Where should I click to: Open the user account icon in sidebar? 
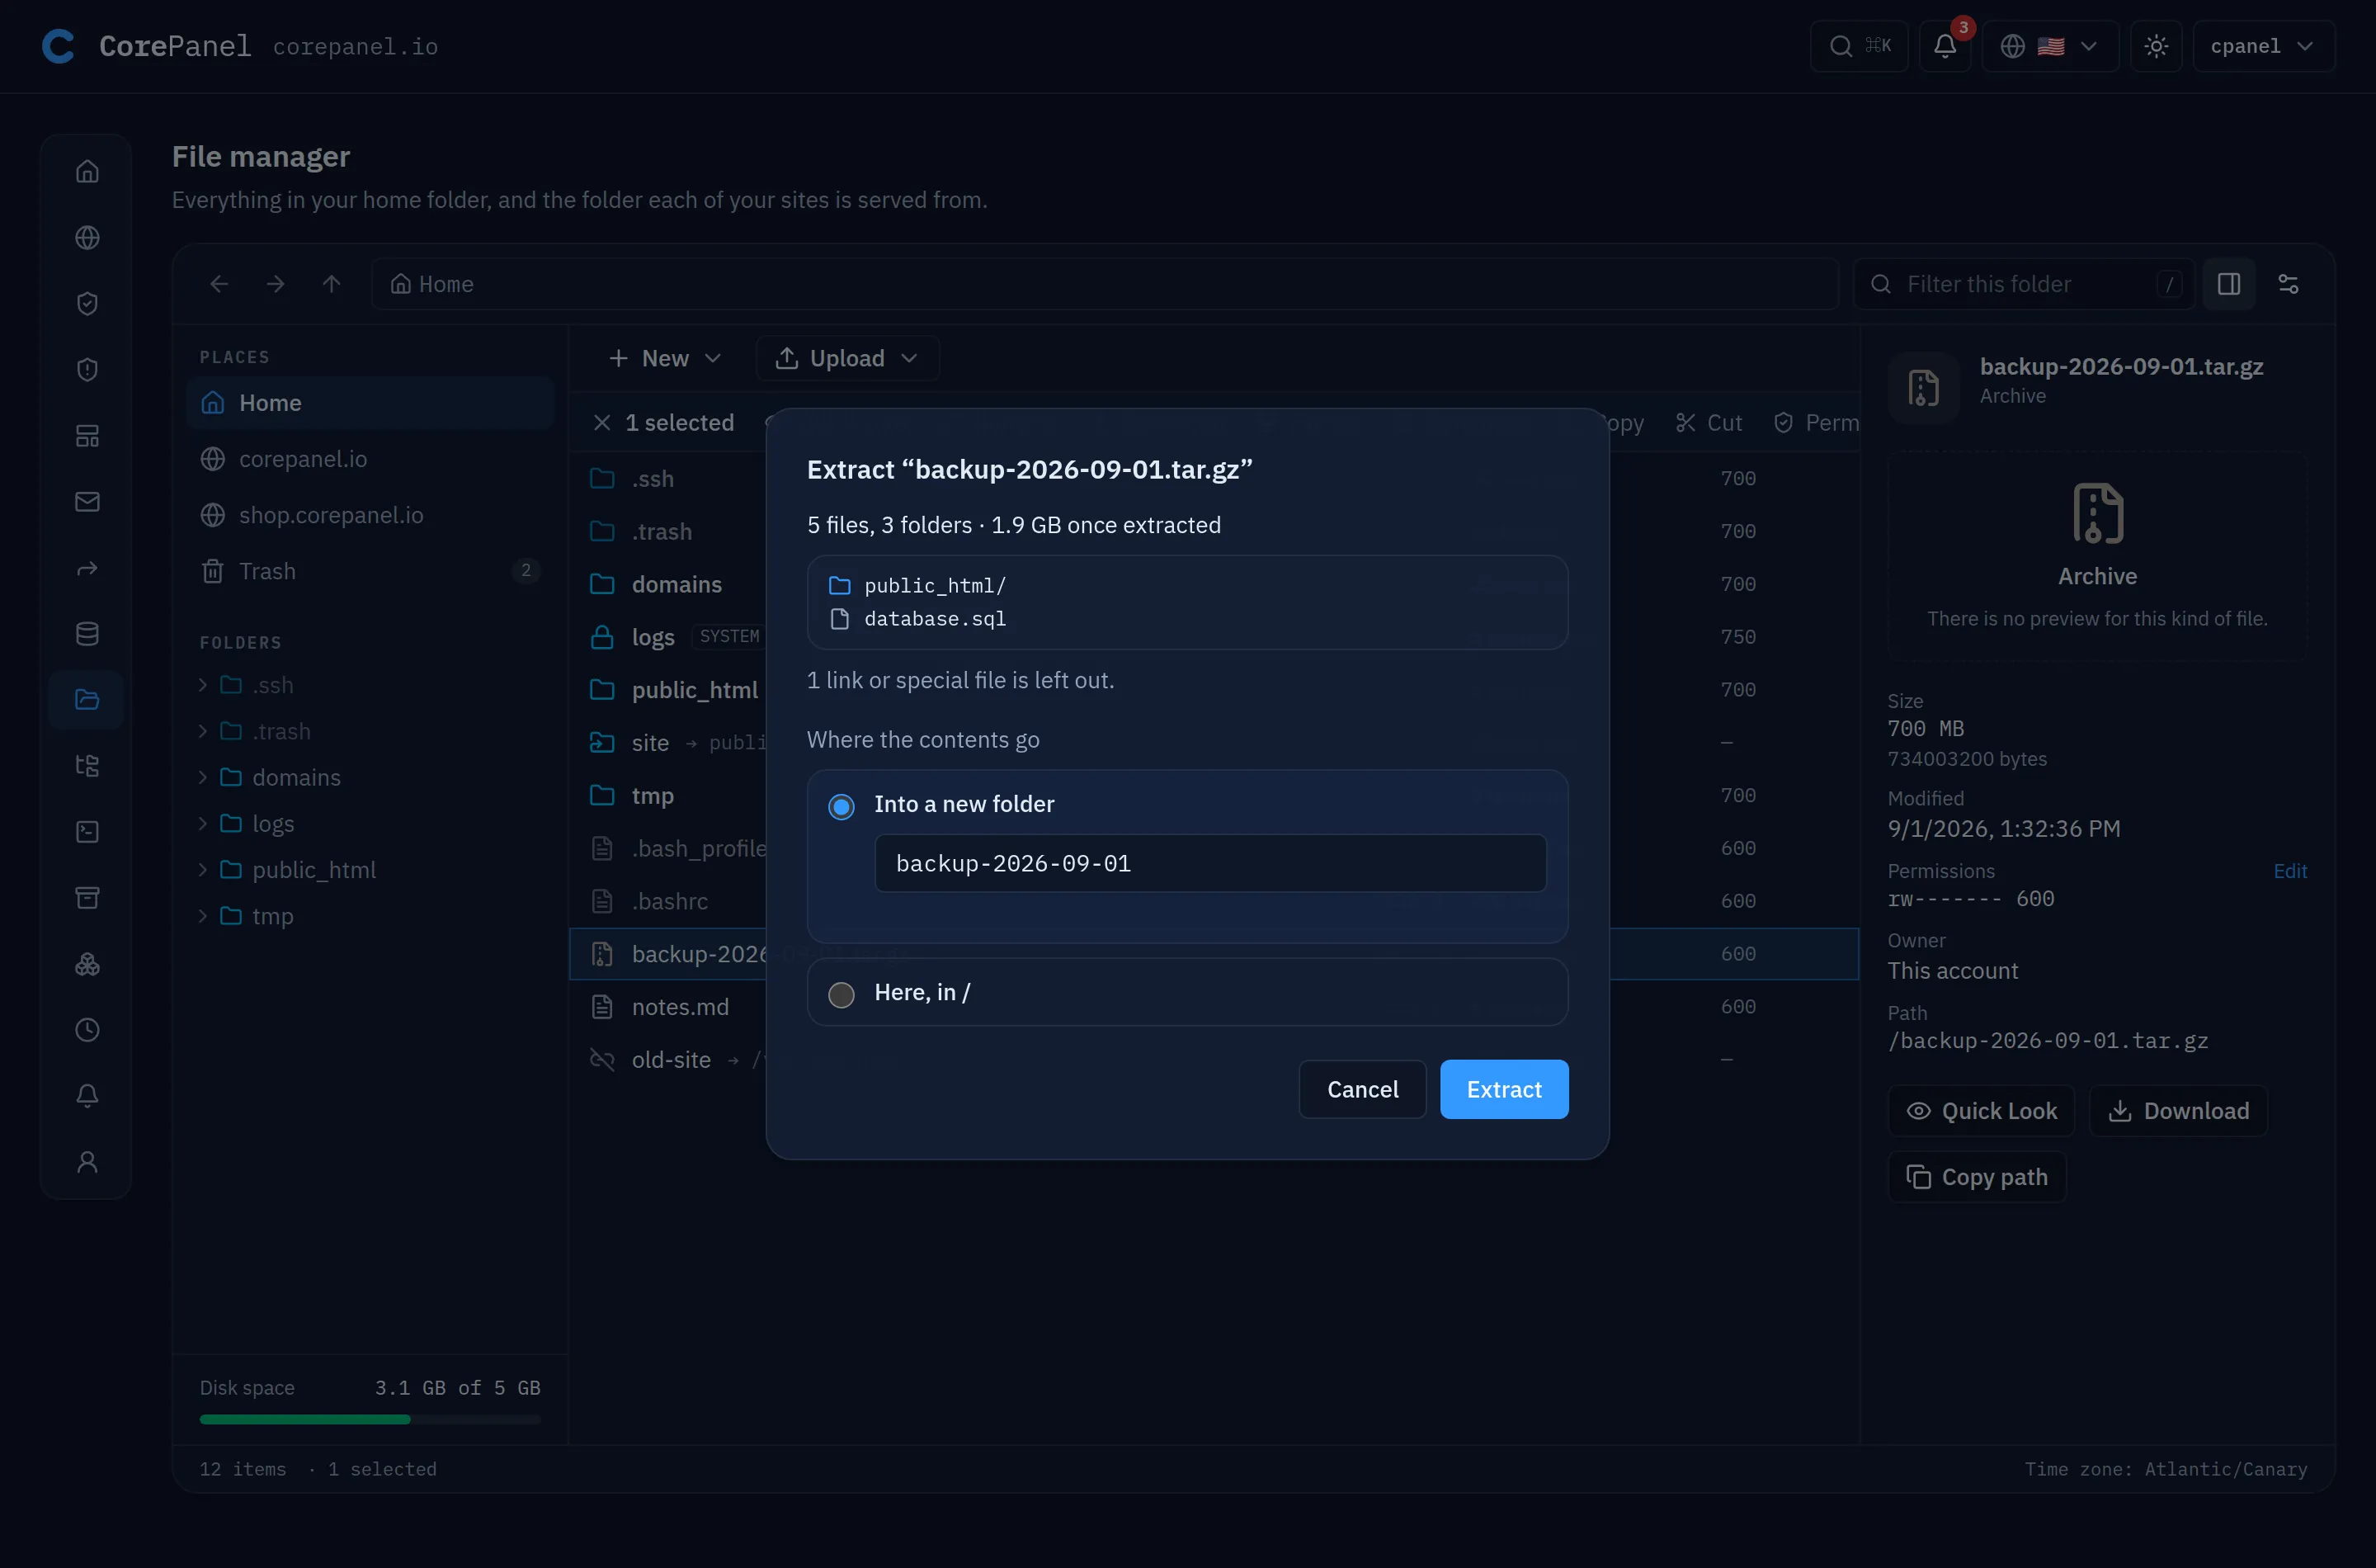point(87,1161)
